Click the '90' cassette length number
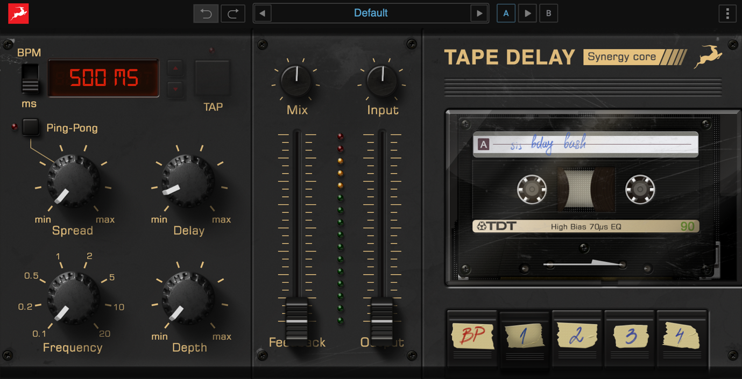The width and height of the screenshot is (742, 379). (687, 226)
